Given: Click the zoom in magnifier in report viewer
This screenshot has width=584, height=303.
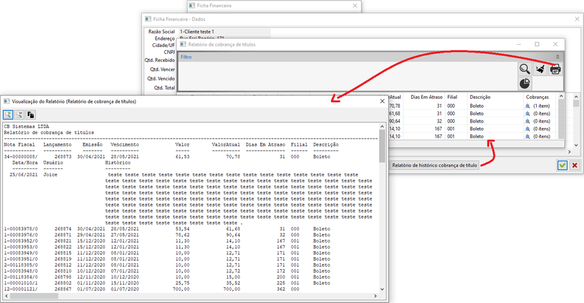Looking at the screenshot, I should [x=8, y=115].
